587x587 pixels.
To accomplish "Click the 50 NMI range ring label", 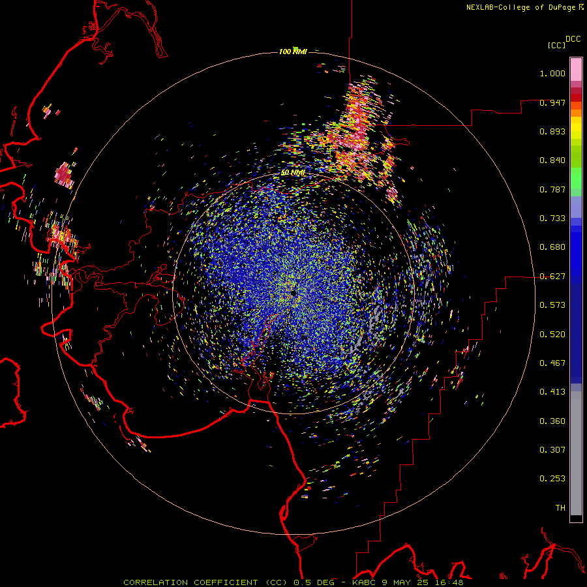I will (293, 173).
